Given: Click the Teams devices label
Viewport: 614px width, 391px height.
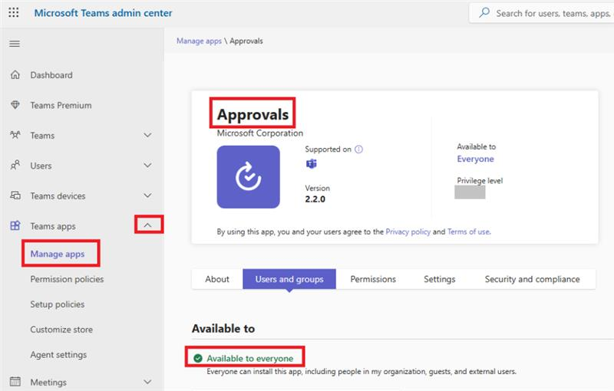Looking at the screenshot, I should pos(58,196).
